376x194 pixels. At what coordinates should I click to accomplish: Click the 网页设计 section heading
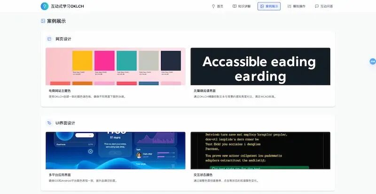point(63,39)
